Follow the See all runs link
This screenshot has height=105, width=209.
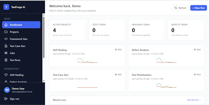[x=194, y=100]
